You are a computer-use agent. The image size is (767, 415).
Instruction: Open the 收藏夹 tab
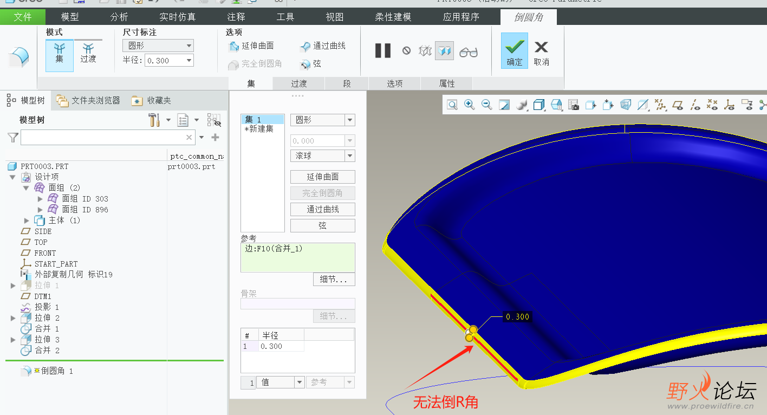(x=152, y=100)
